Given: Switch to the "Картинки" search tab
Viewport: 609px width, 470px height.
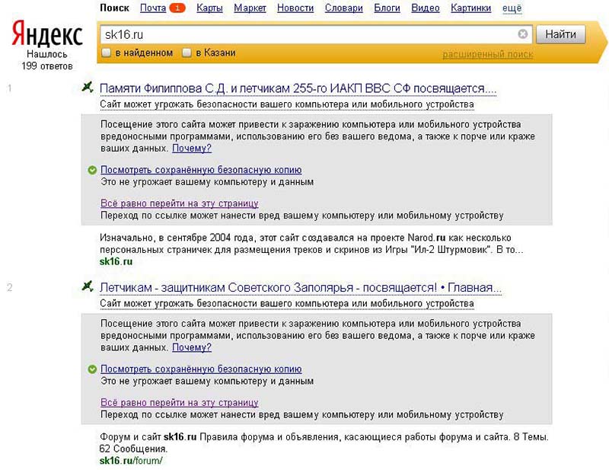Looking at the screenshot, I should tap(471, 8).
